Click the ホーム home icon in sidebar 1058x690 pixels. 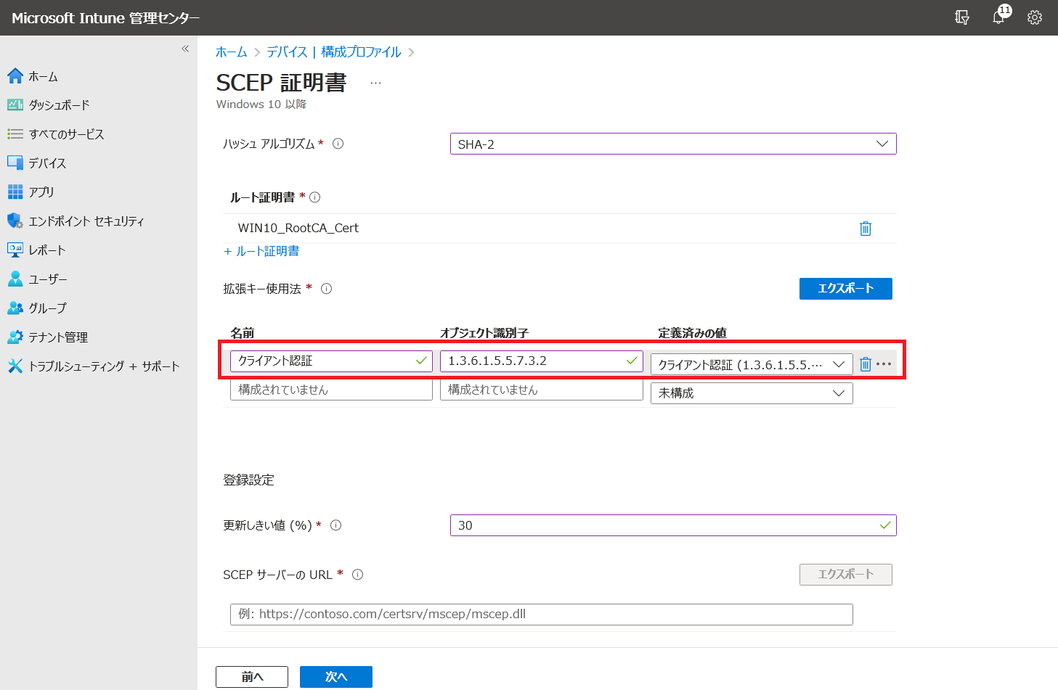pyautogui.click(x=15, y=75)
